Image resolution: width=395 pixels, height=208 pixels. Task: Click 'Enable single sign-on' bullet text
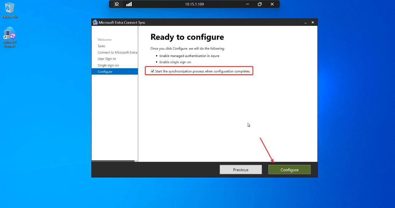175,62
